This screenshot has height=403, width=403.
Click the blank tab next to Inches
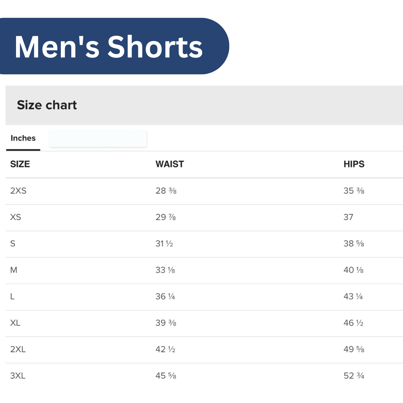point(98,139)
